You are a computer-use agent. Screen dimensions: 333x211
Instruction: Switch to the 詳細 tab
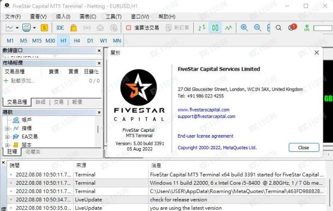tap(40, 102)
